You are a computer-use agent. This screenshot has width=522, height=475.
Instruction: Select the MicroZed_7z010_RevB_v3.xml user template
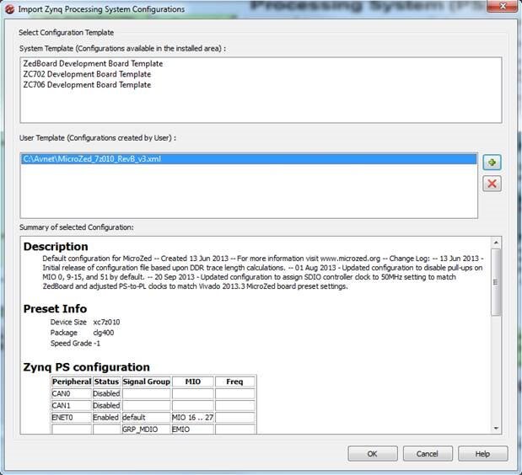pos(249,159)
